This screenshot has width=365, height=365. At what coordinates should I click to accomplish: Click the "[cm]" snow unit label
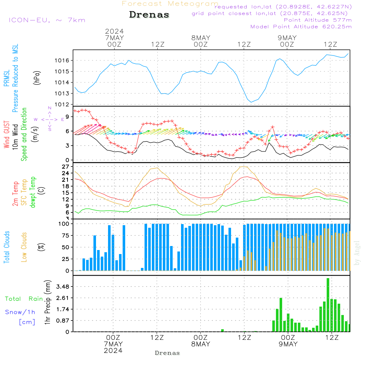[x=27, y=322]
